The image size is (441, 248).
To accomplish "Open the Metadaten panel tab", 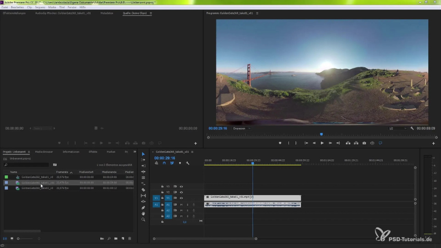I will 107,13.
